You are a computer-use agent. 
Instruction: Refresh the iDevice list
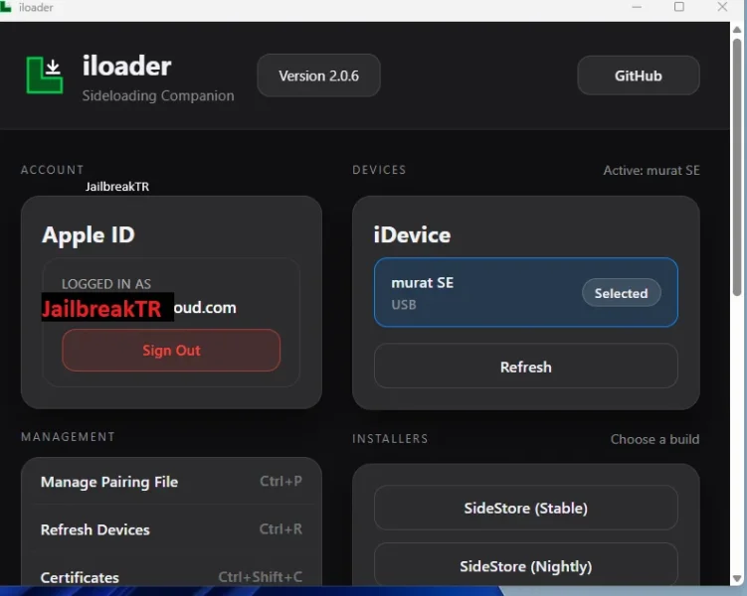point(525,367)
